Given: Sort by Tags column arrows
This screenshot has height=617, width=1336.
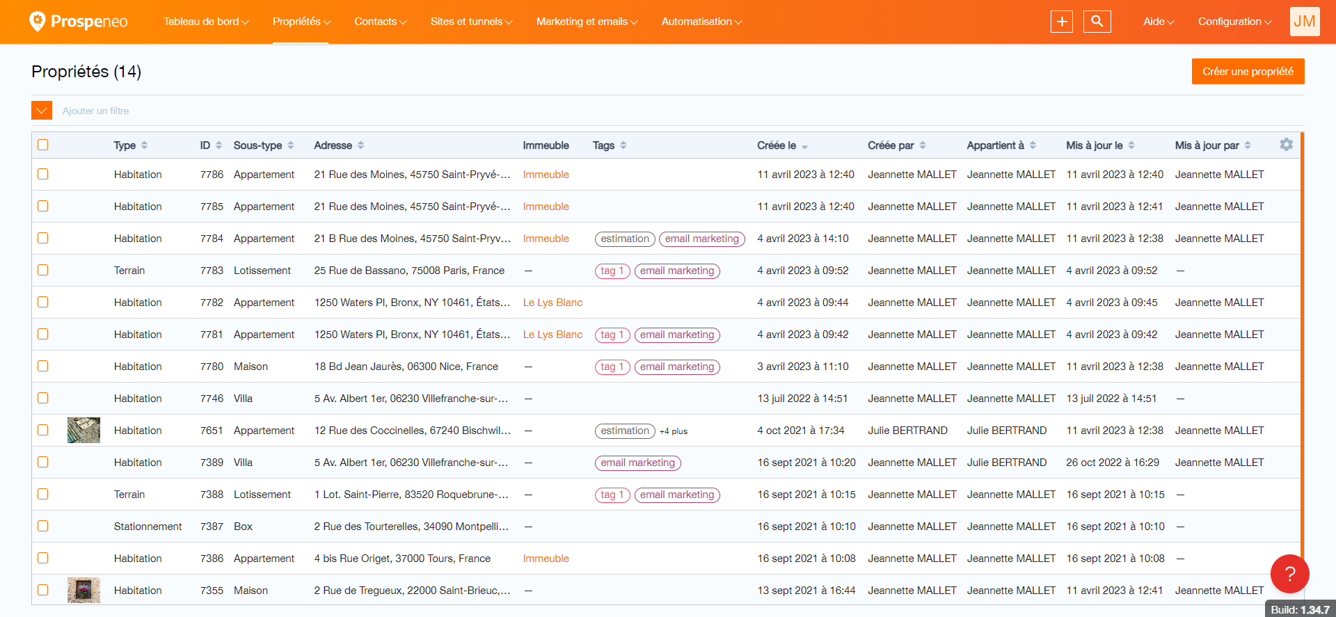Looking at the screenshot, I should [623, 145].
